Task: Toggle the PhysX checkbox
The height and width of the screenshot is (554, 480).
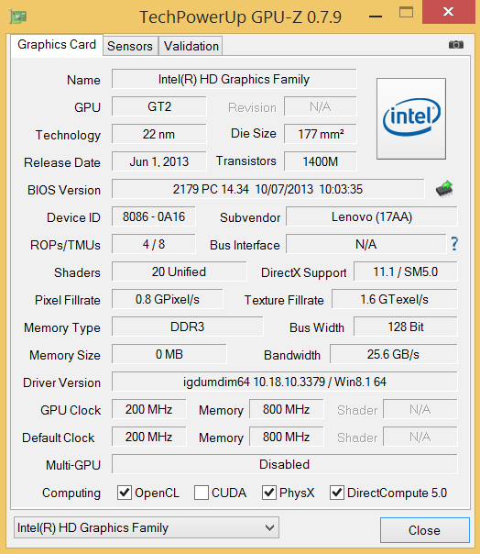Action: click(269, 493)
